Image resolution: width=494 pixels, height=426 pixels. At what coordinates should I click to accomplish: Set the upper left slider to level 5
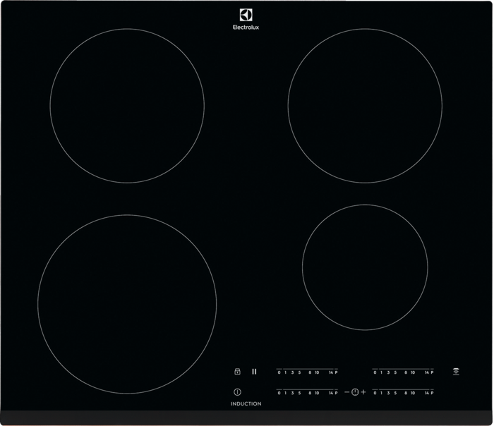coord(299,372)
